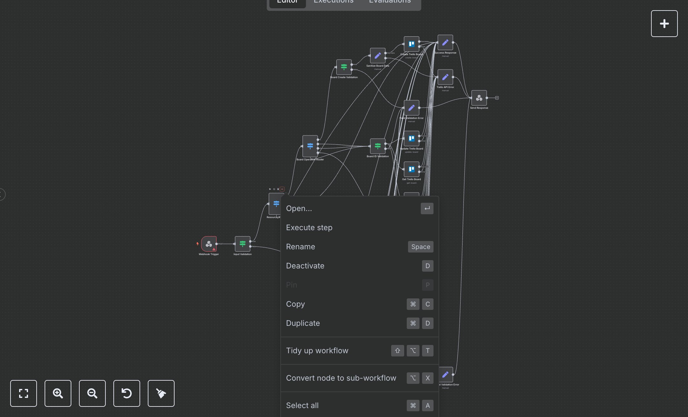Click the reset zoom icon
The width and height of the screenshot is (688, 417).
127,393
